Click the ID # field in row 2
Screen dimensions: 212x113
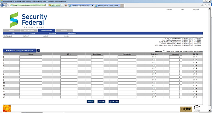[x=69, y=60]
